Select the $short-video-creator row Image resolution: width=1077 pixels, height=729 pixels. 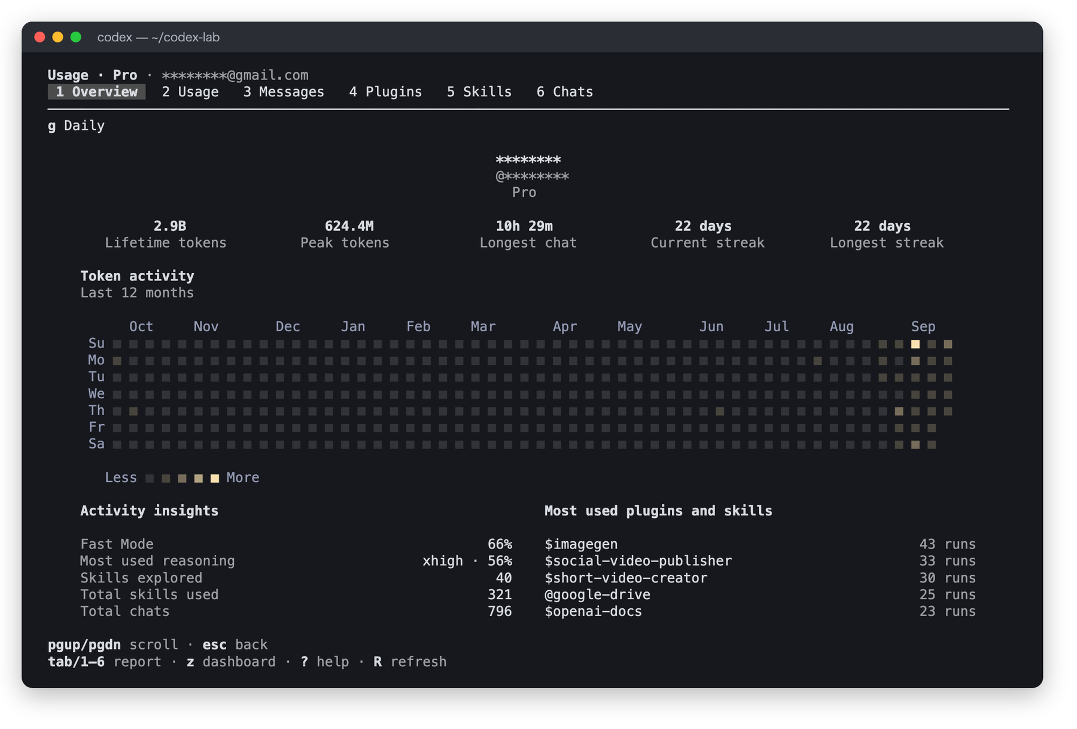click(x=760, y=578)
